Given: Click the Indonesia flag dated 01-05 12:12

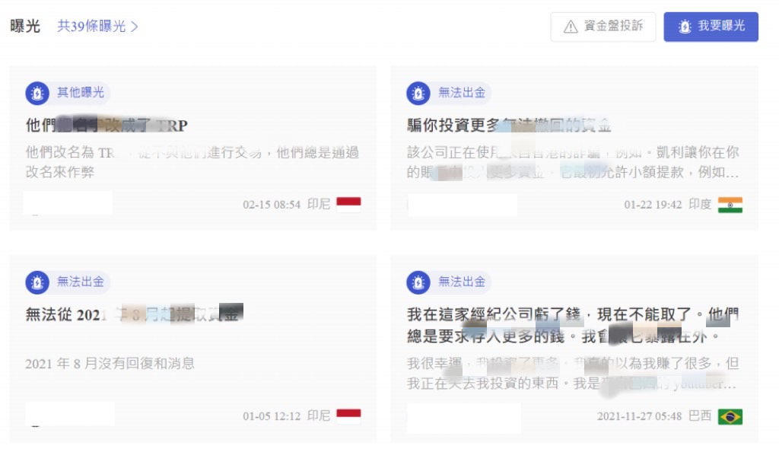Looking at the screenshot, I should (348, 416).
